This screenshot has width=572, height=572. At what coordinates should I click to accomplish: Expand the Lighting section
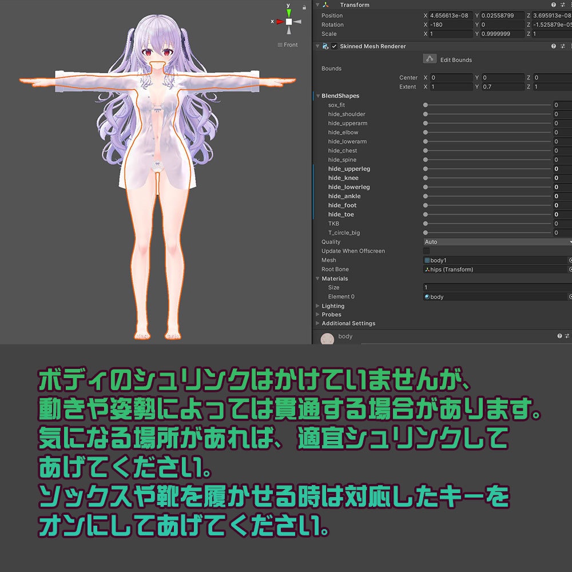(317, 305)
